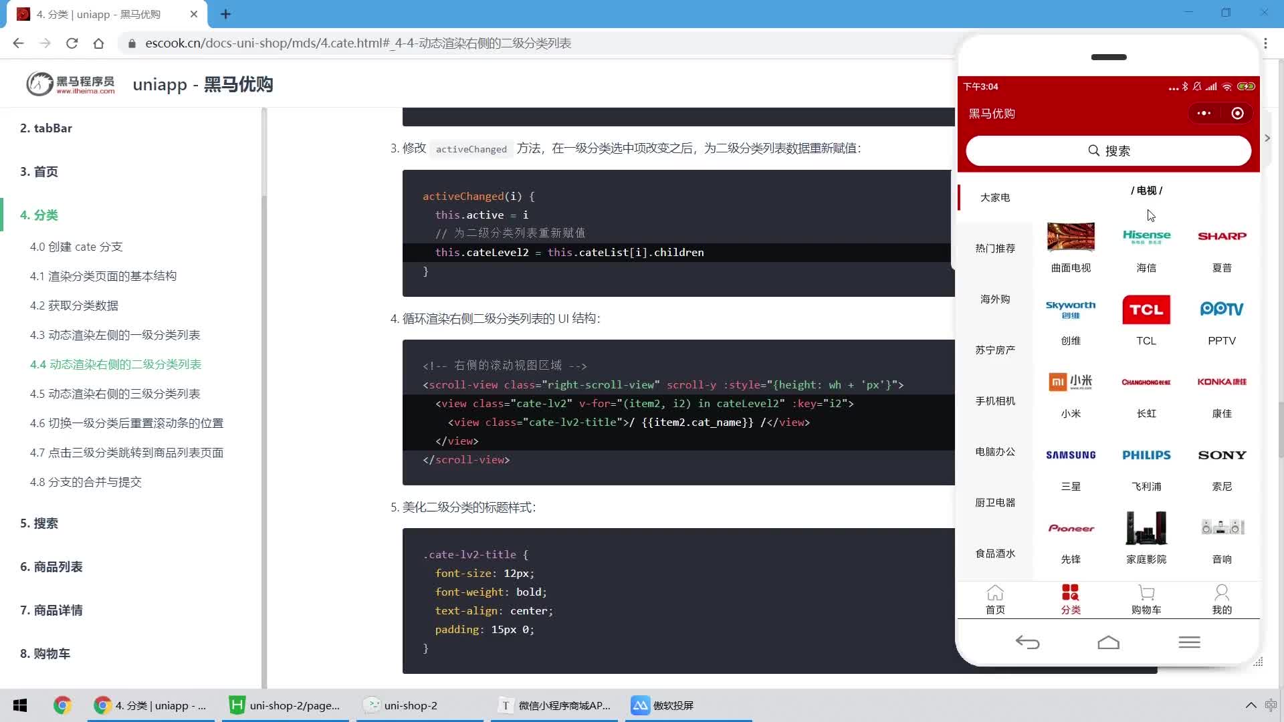
Task: Open '4.0 创建 cate 分支' link
Action: point(76,247)
